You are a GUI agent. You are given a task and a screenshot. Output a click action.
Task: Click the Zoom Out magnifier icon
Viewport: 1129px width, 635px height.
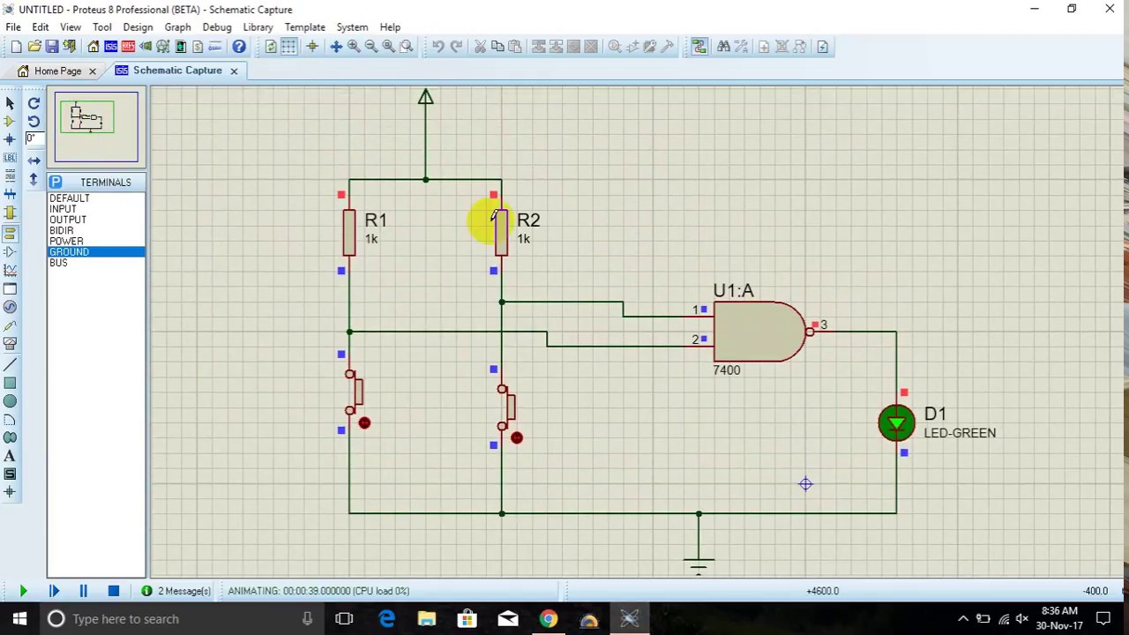click(x=371, y=47)
